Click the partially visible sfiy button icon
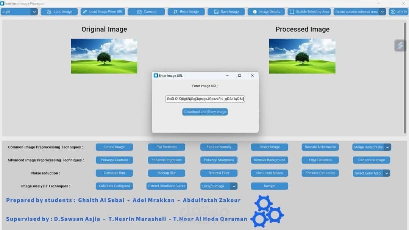The width and height of the screenshot is (409, 230). tap(393, 12)
